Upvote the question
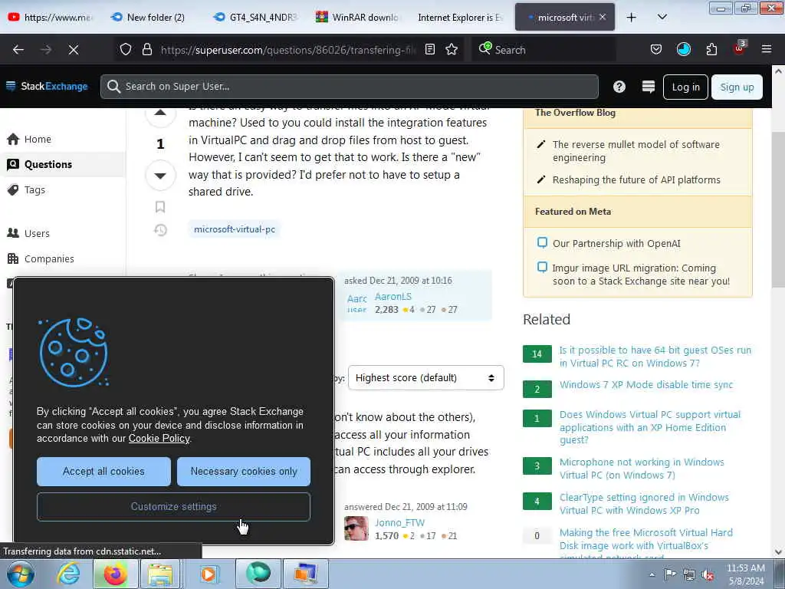 160,114
